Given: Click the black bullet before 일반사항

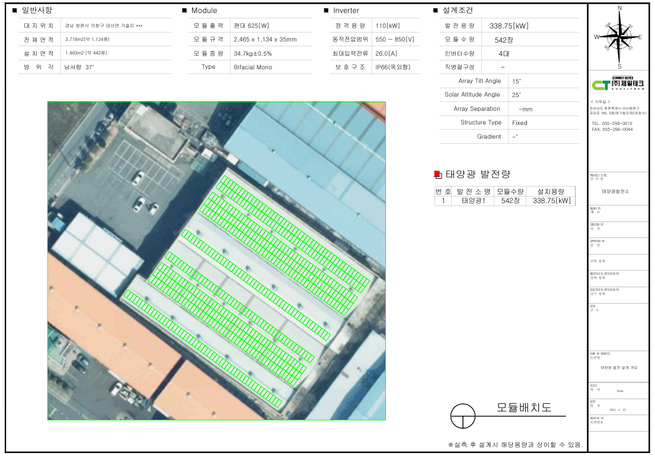Looking at the screenshot, I should tap(15, 11).
